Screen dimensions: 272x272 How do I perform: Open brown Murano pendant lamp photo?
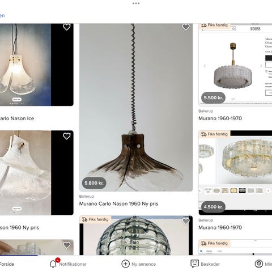coord(136,107)
